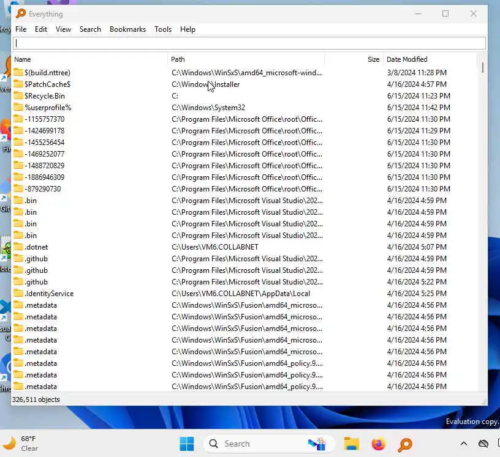This screenshot has width=500, height=457.
Task: Click folder icon of $PatchCache$
Action: point(18,84)
